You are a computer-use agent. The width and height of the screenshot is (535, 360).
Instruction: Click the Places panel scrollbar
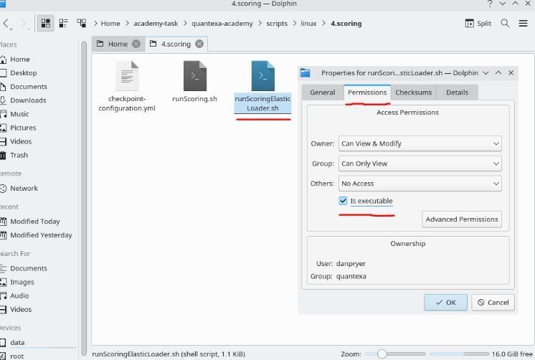[84, 198]
